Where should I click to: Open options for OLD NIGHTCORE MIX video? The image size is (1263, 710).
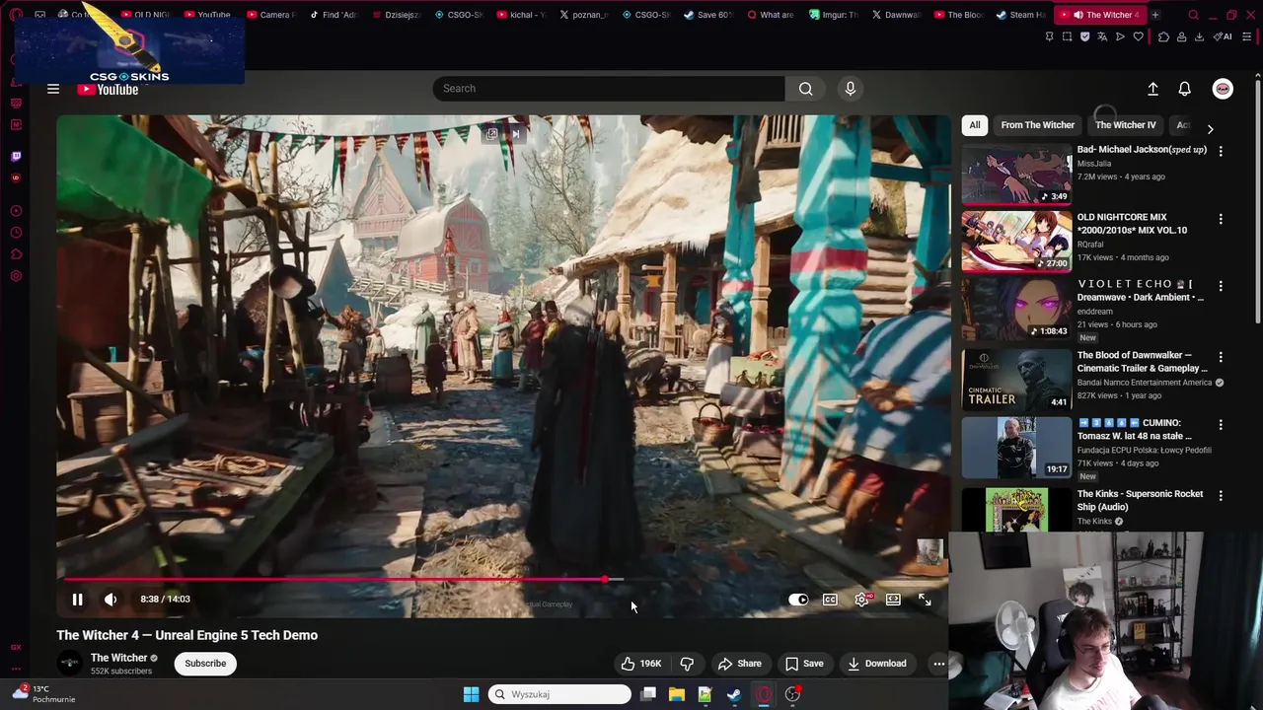1221,219
